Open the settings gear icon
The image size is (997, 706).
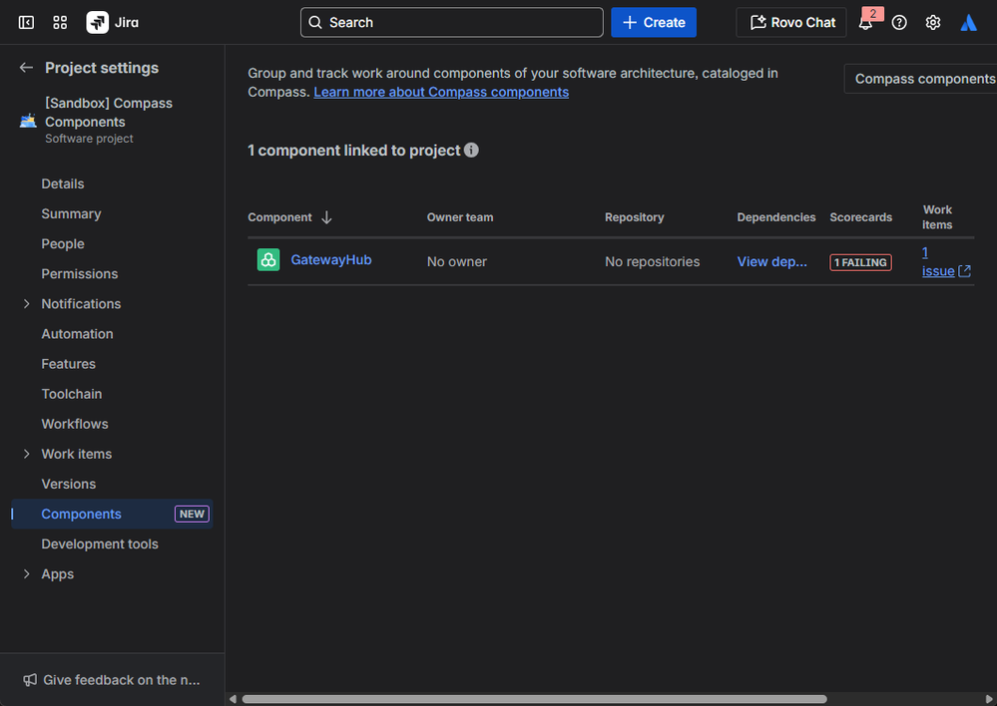point(932,22)
